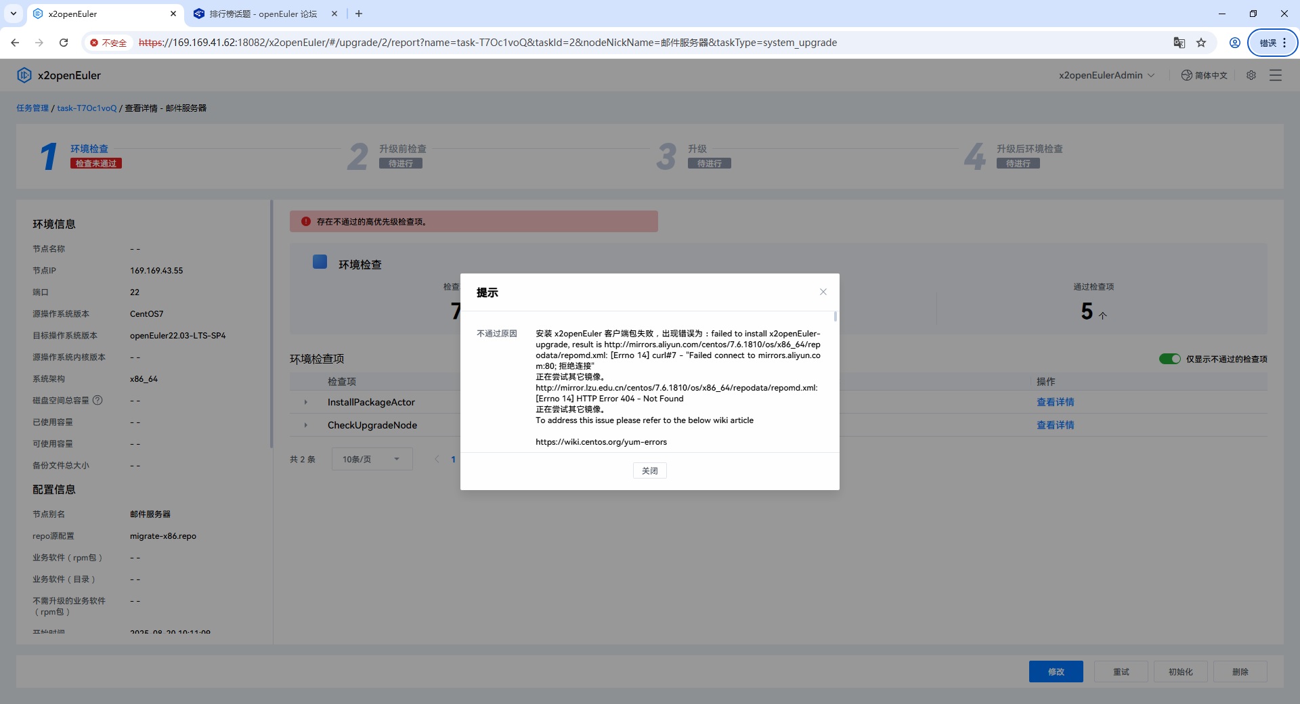Click disk space help question icon
This screenshot has height=704, width=1300.
[x=97, y=400]
